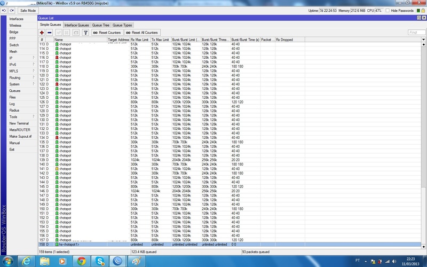Click Exit in the sidebar
This screenshot has width=427, height=267.
pos(12,150)
